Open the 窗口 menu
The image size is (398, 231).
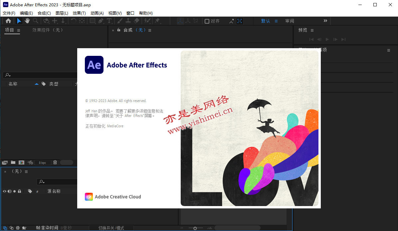click(130, 13)
